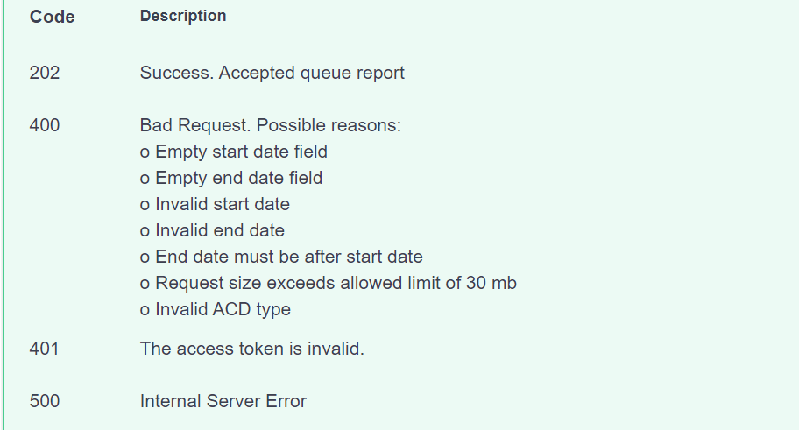Click the Request size exceeds allowed limit line
The height and width of the screenshot is (430, 799).
pyautogui.click(x=329, y=283)
